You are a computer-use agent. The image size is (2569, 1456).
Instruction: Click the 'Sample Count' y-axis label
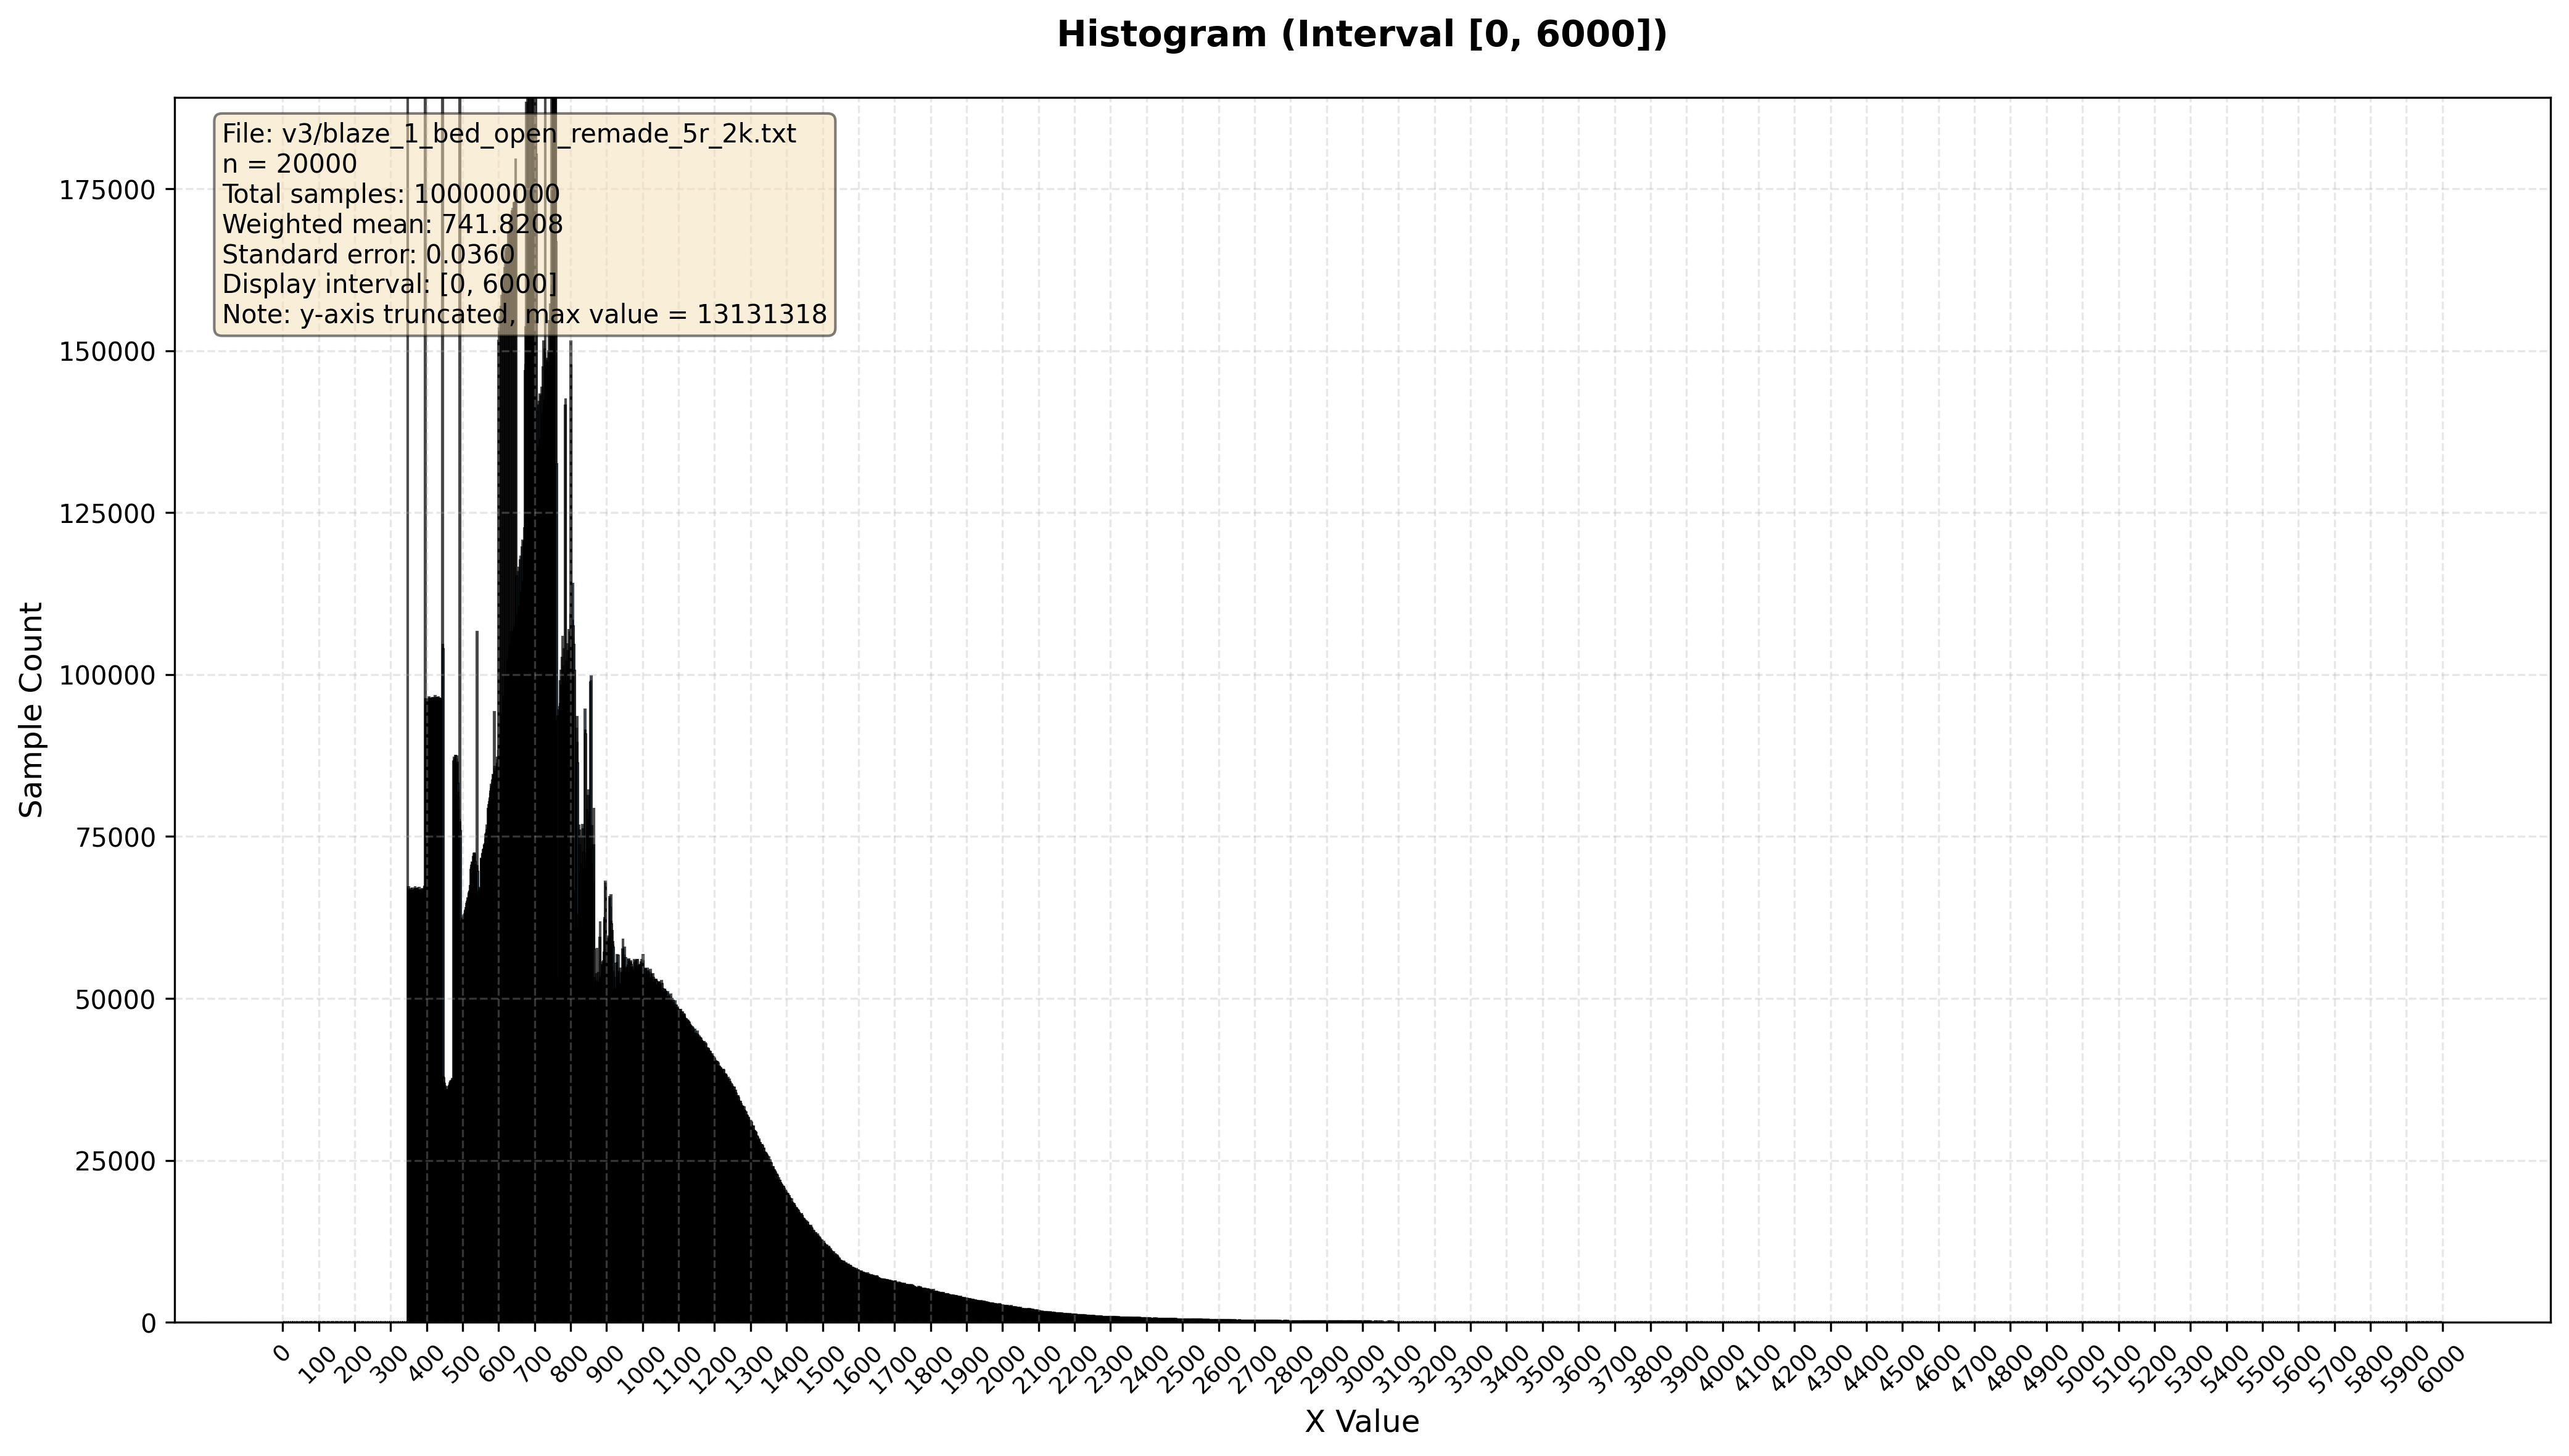(32, 709)
